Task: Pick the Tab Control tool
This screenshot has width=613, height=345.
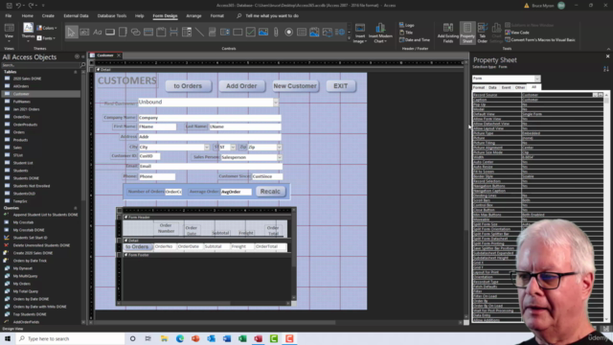Action: coord(123,32)
